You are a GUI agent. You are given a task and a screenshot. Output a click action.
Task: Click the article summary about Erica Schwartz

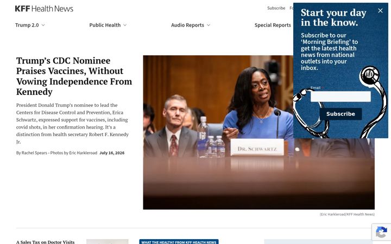click(x=72, y=124)
